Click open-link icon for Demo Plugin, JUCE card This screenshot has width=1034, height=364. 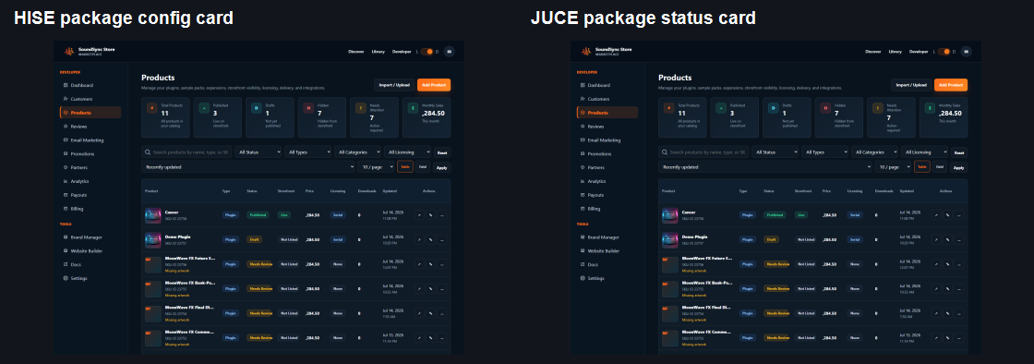click(x=936, y=239)
